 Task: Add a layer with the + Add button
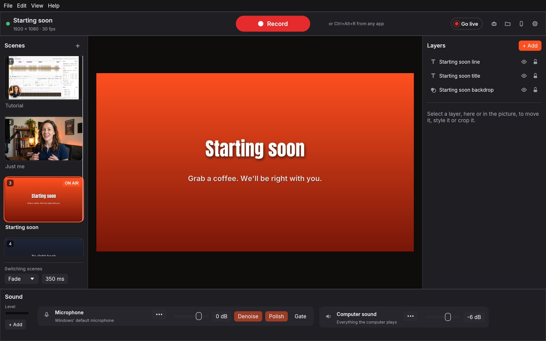530,45
